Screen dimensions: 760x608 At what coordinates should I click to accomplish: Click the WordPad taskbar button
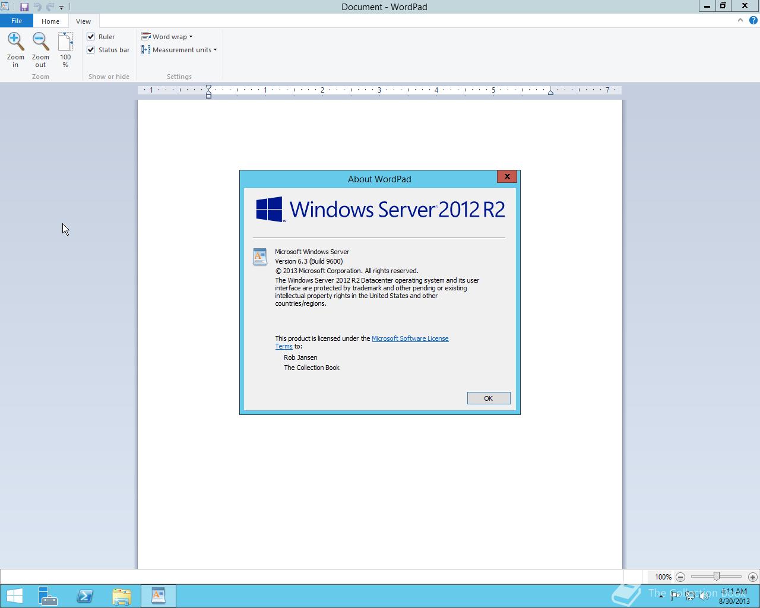[x=159, y=596]
